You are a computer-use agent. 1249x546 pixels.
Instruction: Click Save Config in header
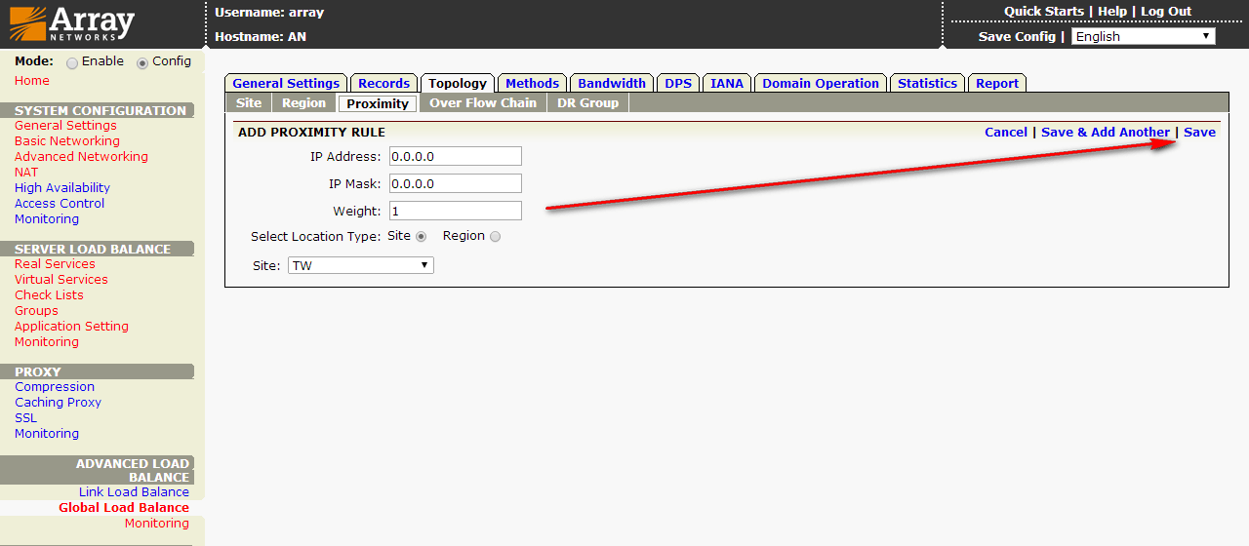point(1017,36)
